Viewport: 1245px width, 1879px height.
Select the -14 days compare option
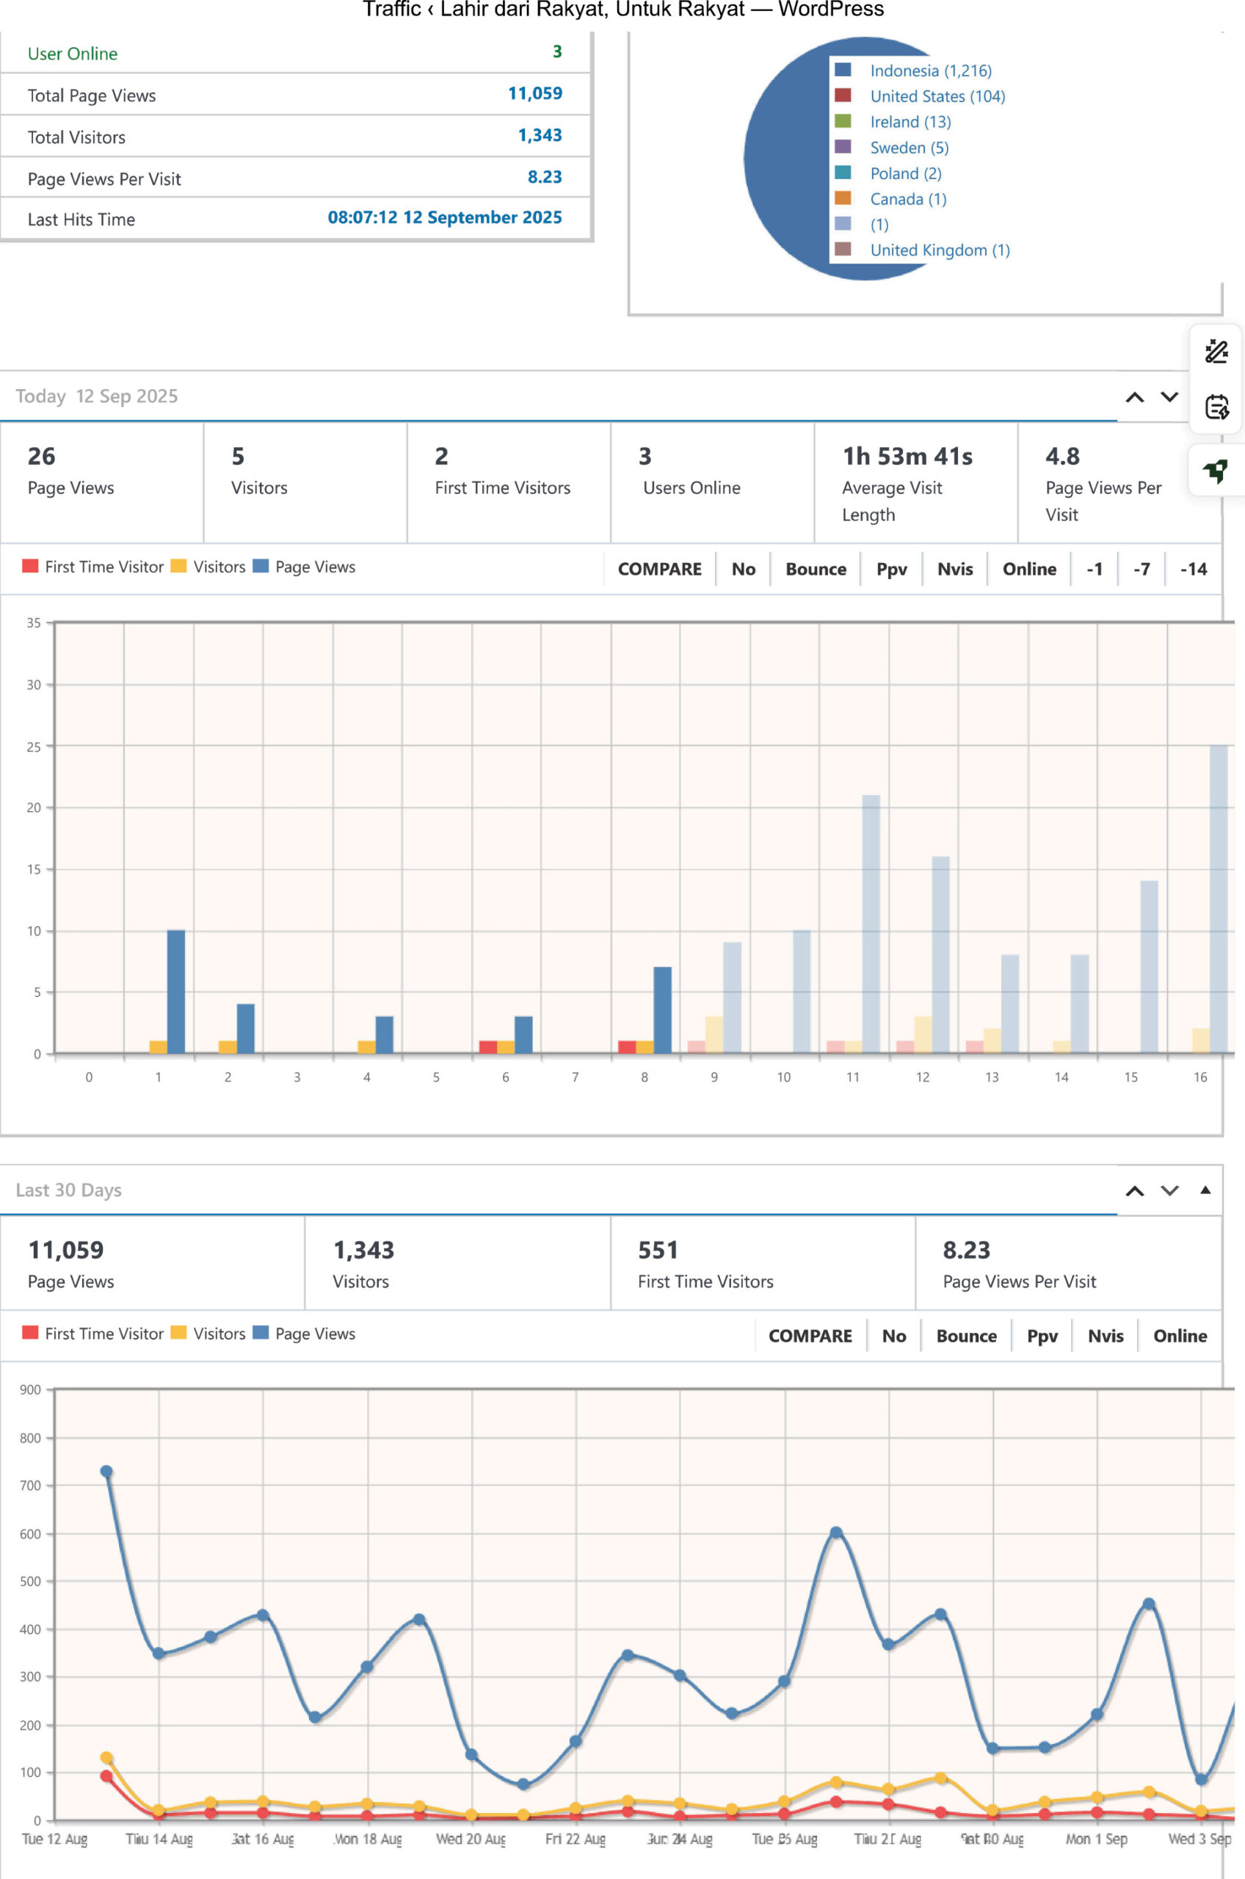[1193, 569]
